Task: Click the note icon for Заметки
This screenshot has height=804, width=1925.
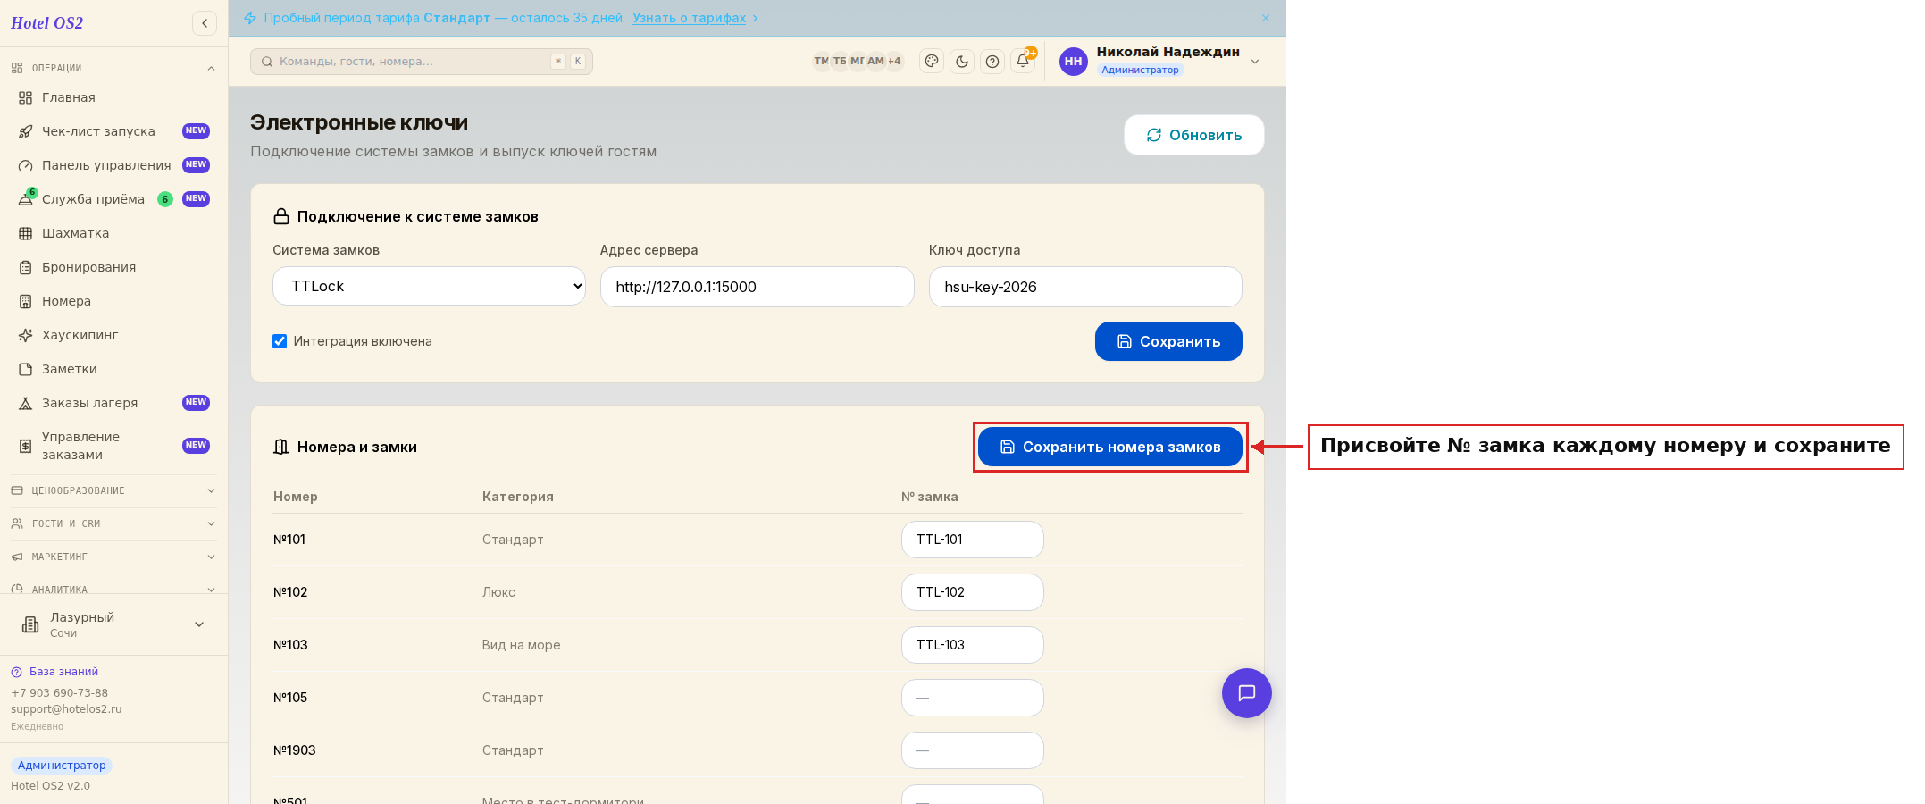Action: [26, 369]
